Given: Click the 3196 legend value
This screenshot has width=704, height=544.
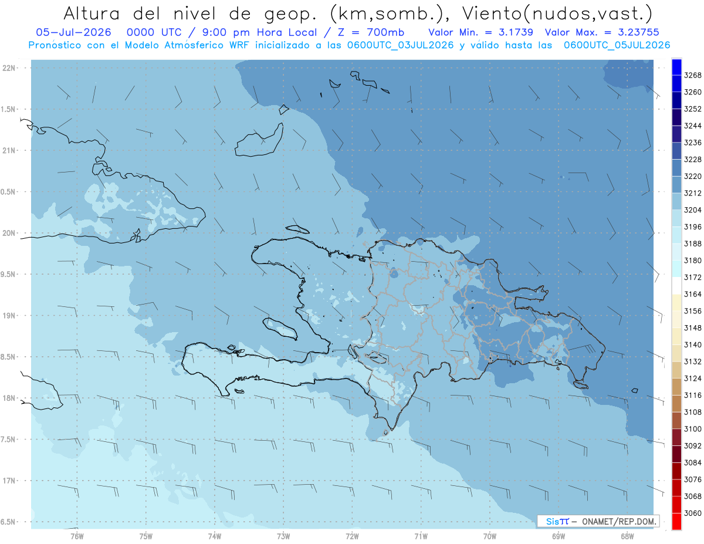Looking at the screenshot, I should (692, 227).
